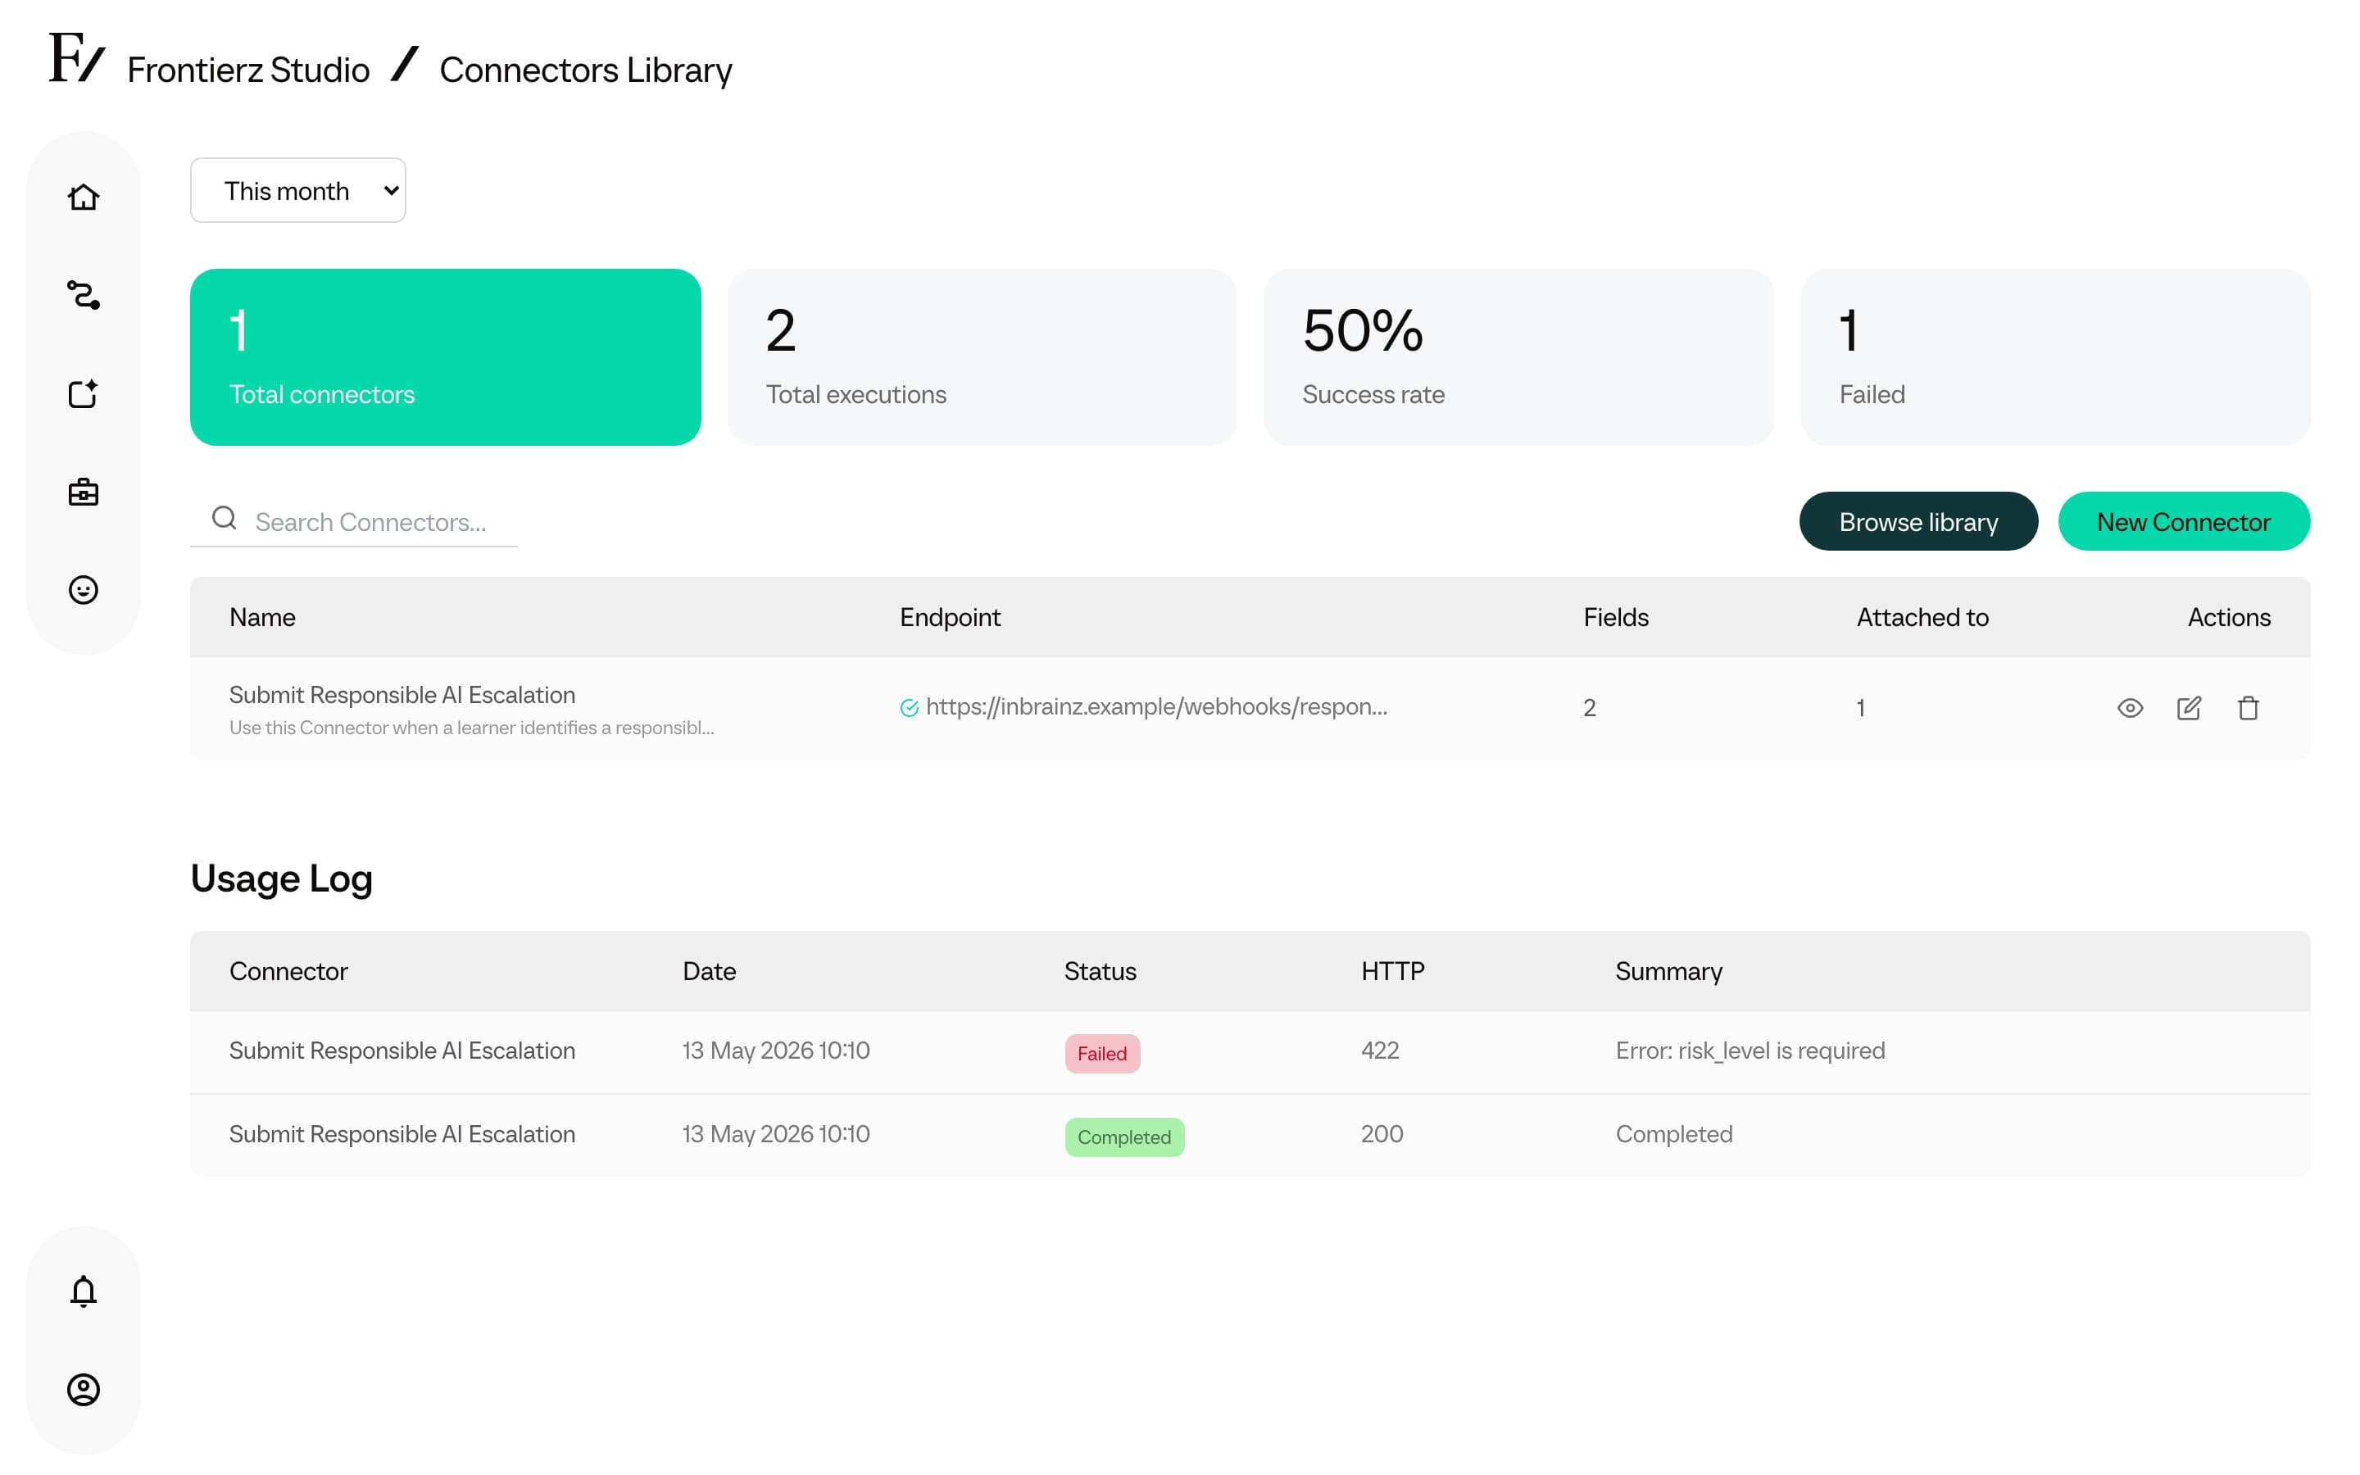This screenshot has width=2360, height=1475.
Task: View connector details with eye icon
Action: (x=2130, y=708)
